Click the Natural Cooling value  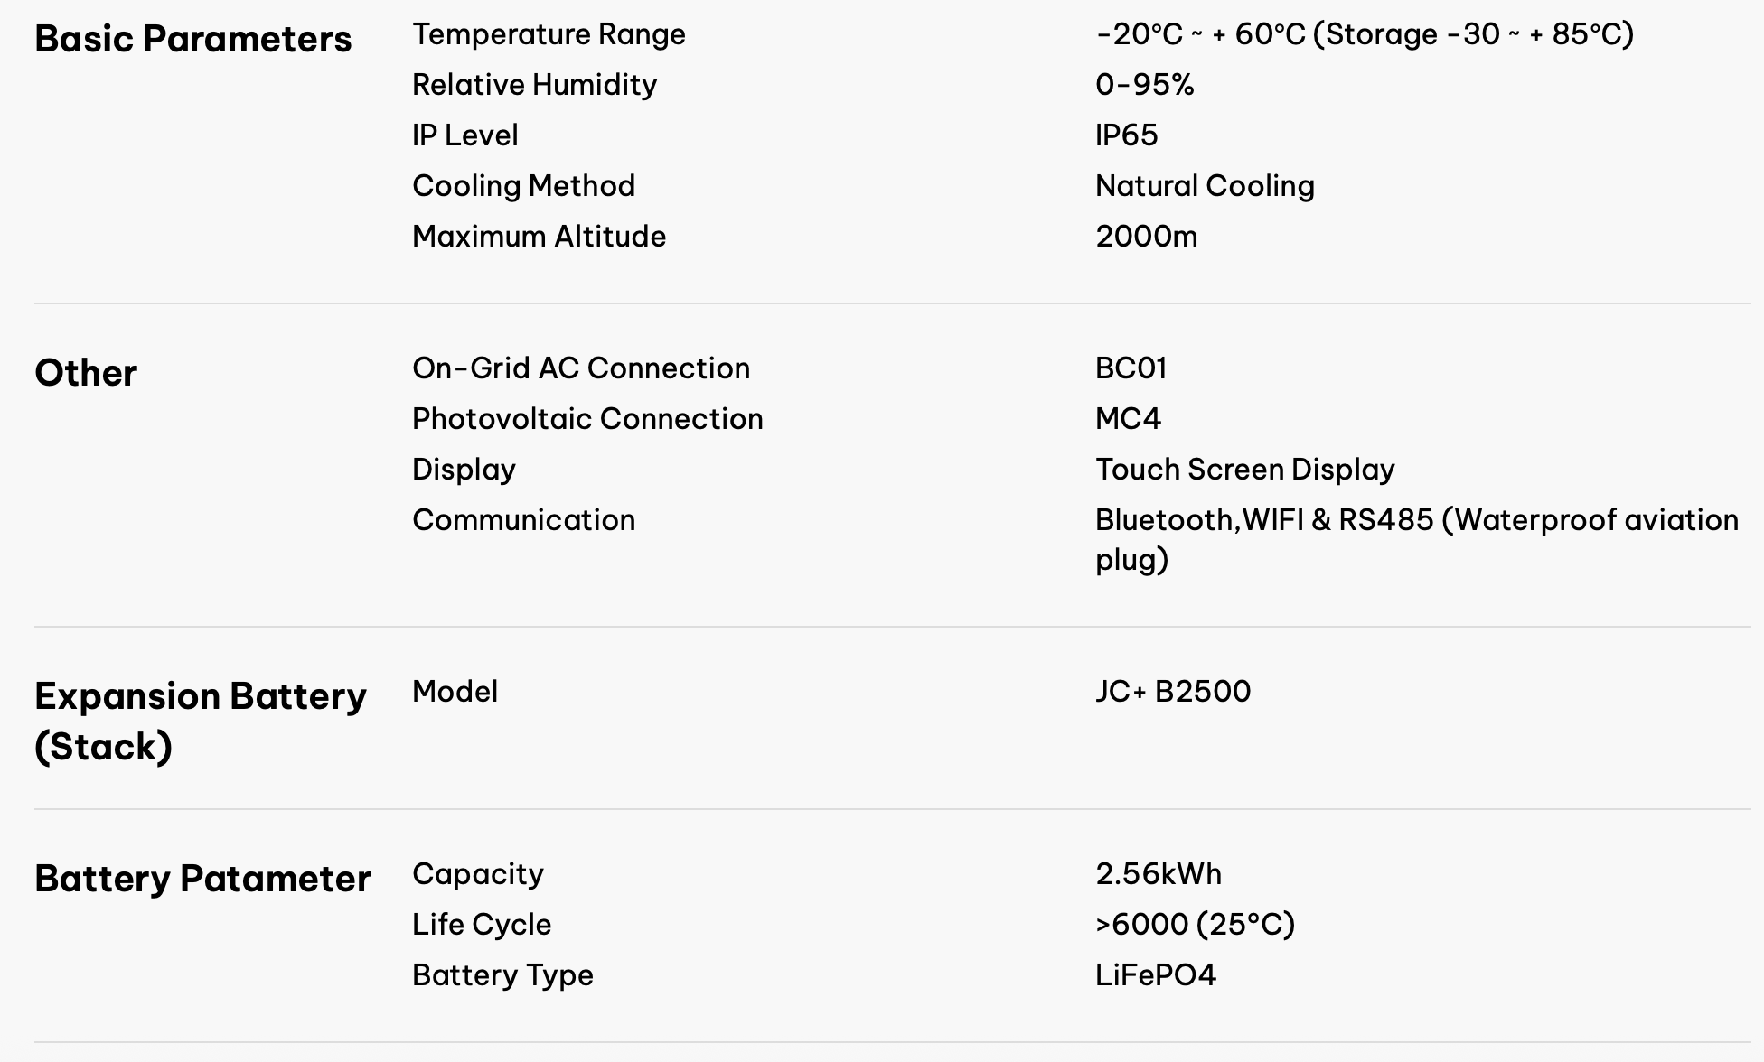click(x=1205, y=186)
